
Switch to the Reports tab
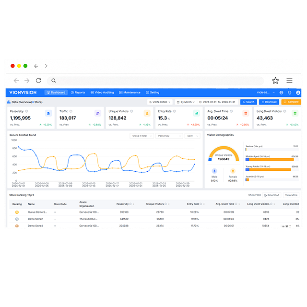(78, 93)
